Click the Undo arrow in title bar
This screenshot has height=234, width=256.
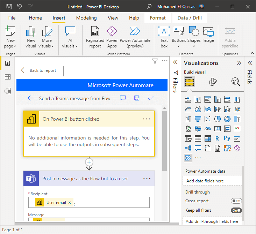click(20, 7)
